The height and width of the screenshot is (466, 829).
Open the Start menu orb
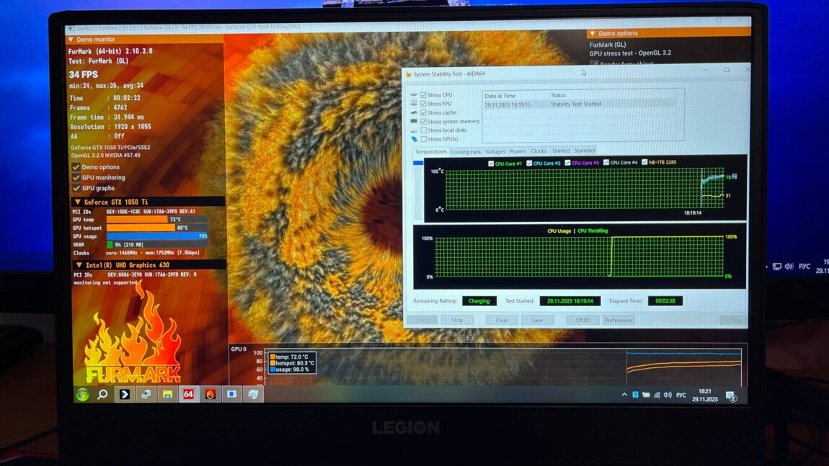(83, 394)
